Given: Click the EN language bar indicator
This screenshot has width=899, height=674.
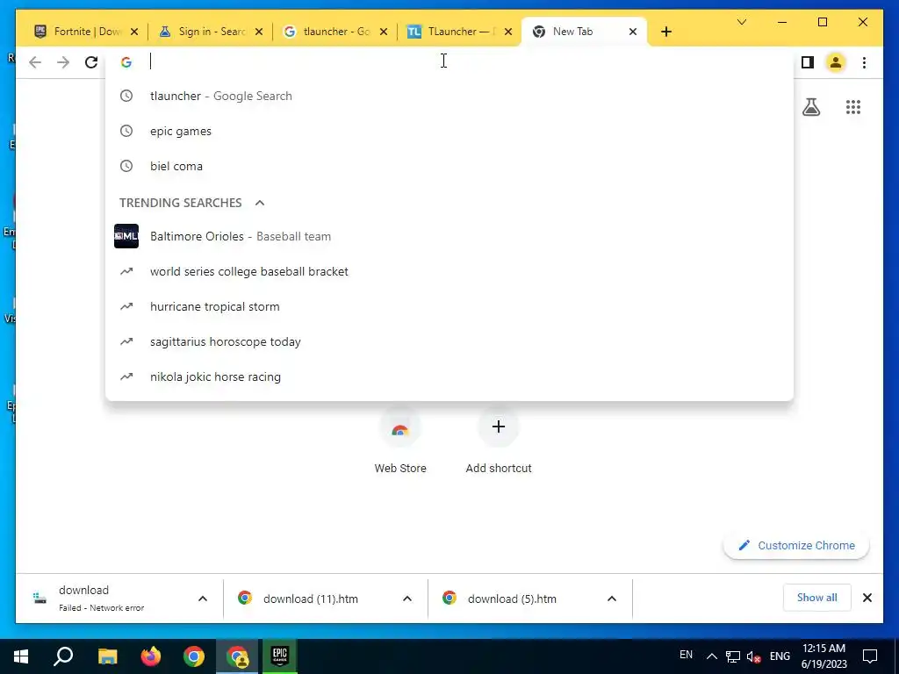Looking at the screenshot, I should (686, 655).
